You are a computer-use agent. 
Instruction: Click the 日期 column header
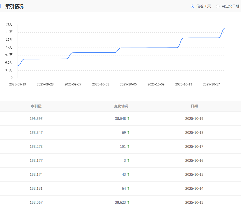coord(194,106)
